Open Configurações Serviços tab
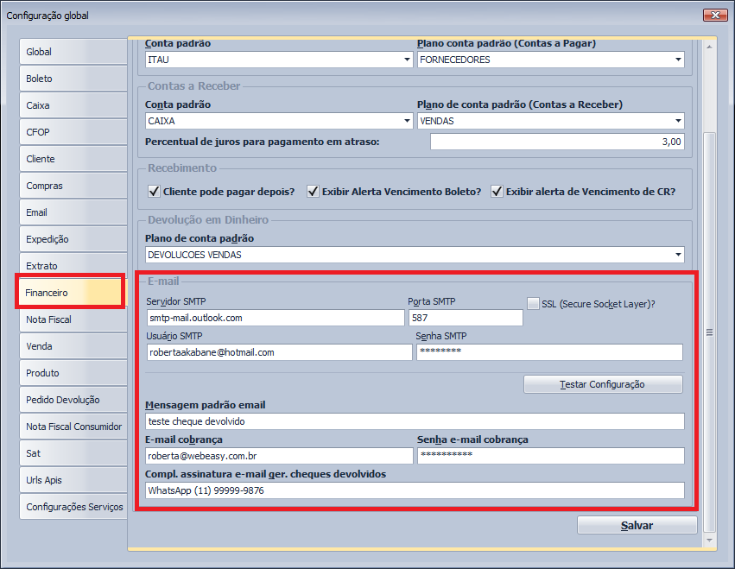735x569 pixels. click(73, 507)
